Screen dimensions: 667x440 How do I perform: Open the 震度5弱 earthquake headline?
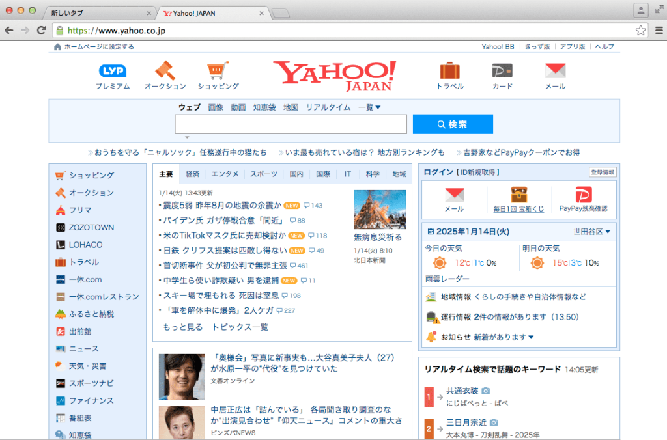222,205
